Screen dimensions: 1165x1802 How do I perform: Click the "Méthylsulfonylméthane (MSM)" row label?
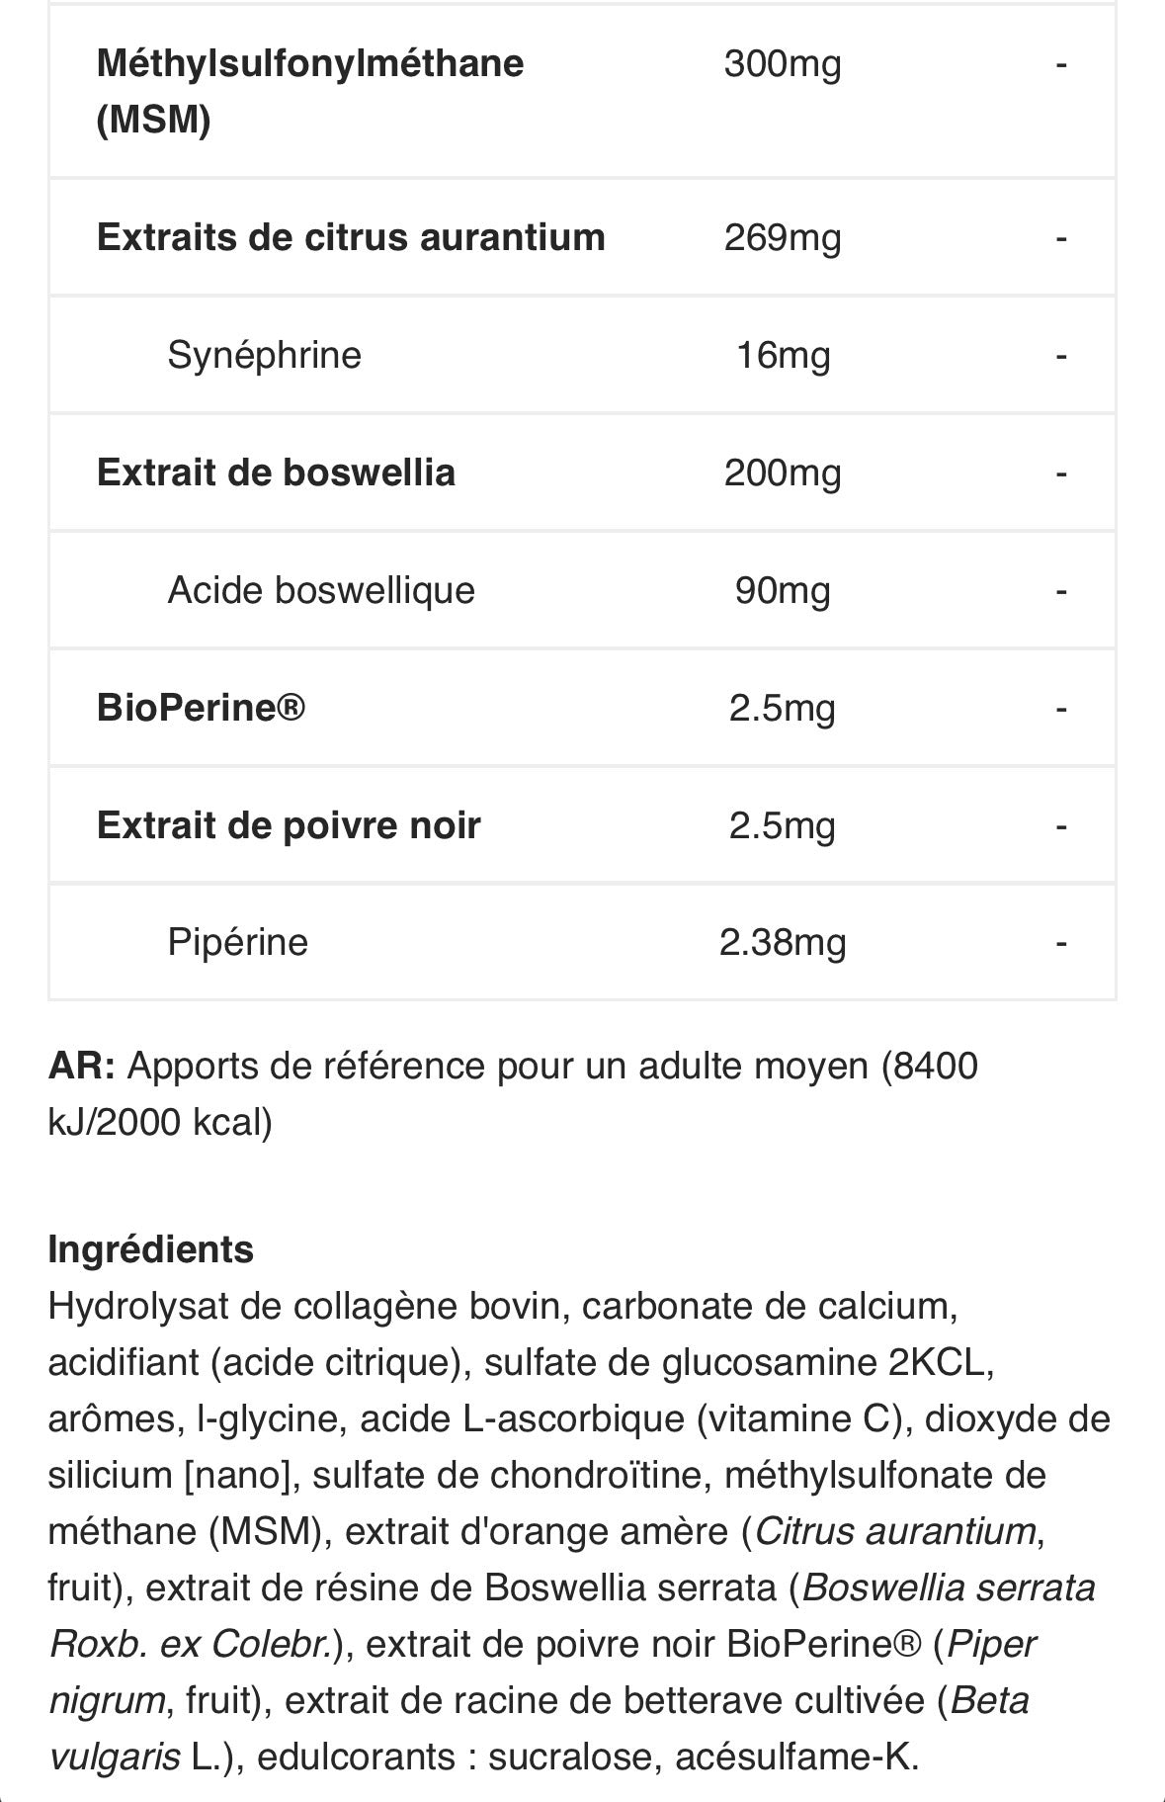coord(309,91)
